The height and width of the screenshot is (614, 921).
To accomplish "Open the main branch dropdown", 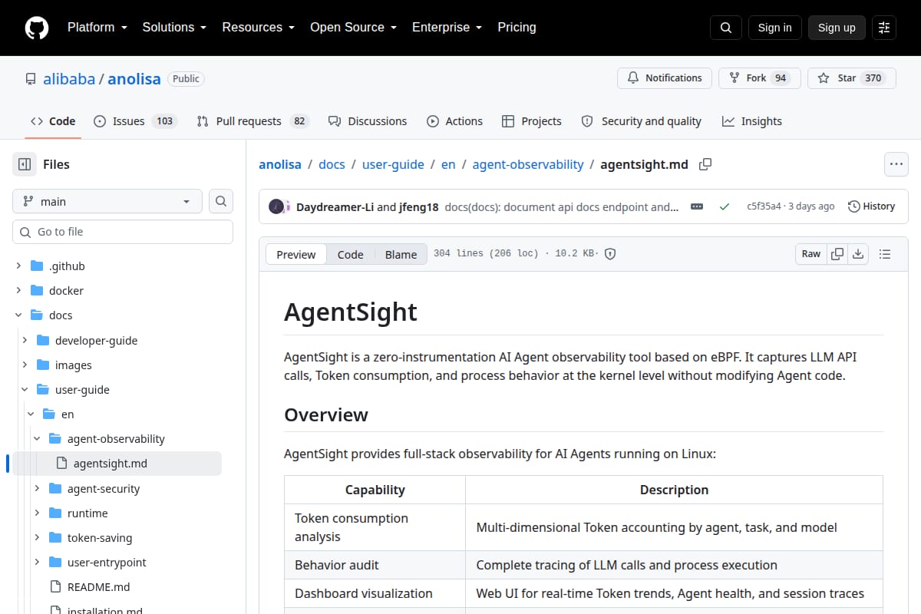I will (107, 201).
